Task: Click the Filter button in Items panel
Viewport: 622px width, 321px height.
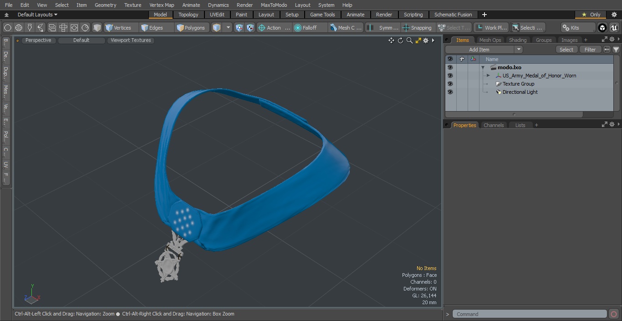Action: [590, 50]
